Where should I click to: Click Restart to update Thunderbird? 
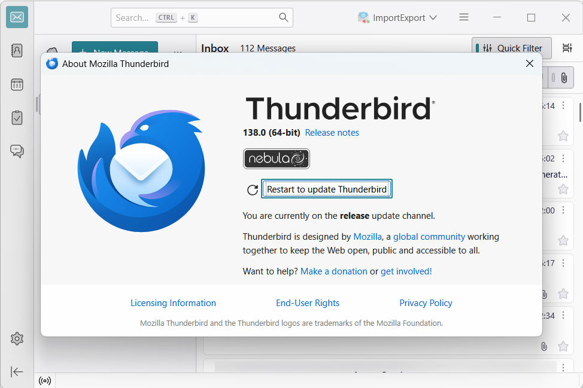pyautogui.click(x=326, y=188)
